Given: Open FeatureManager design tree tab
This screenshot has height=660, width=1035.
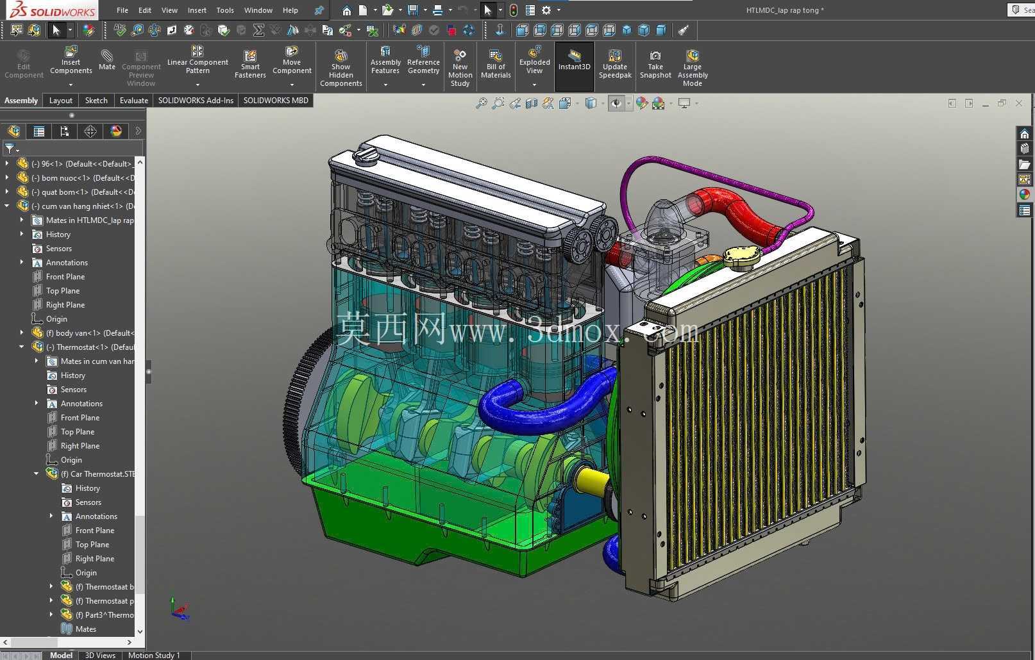Looking at the screenshot, I should tap(14, 131).
